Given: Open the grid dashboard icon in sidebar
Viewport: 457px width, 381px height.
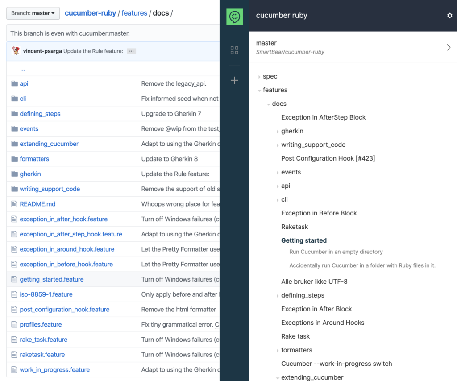Looking at the screenshot, I should (x=234, y=50).
